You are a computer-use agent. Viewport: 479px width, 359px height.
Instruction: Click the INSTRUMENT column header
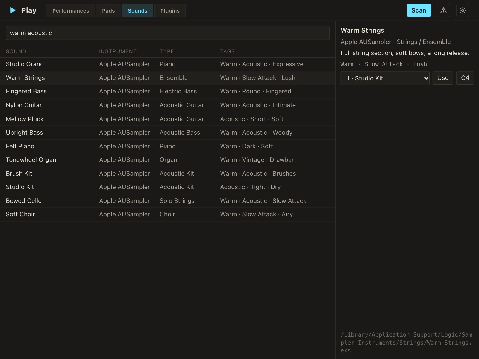(118, 51)
